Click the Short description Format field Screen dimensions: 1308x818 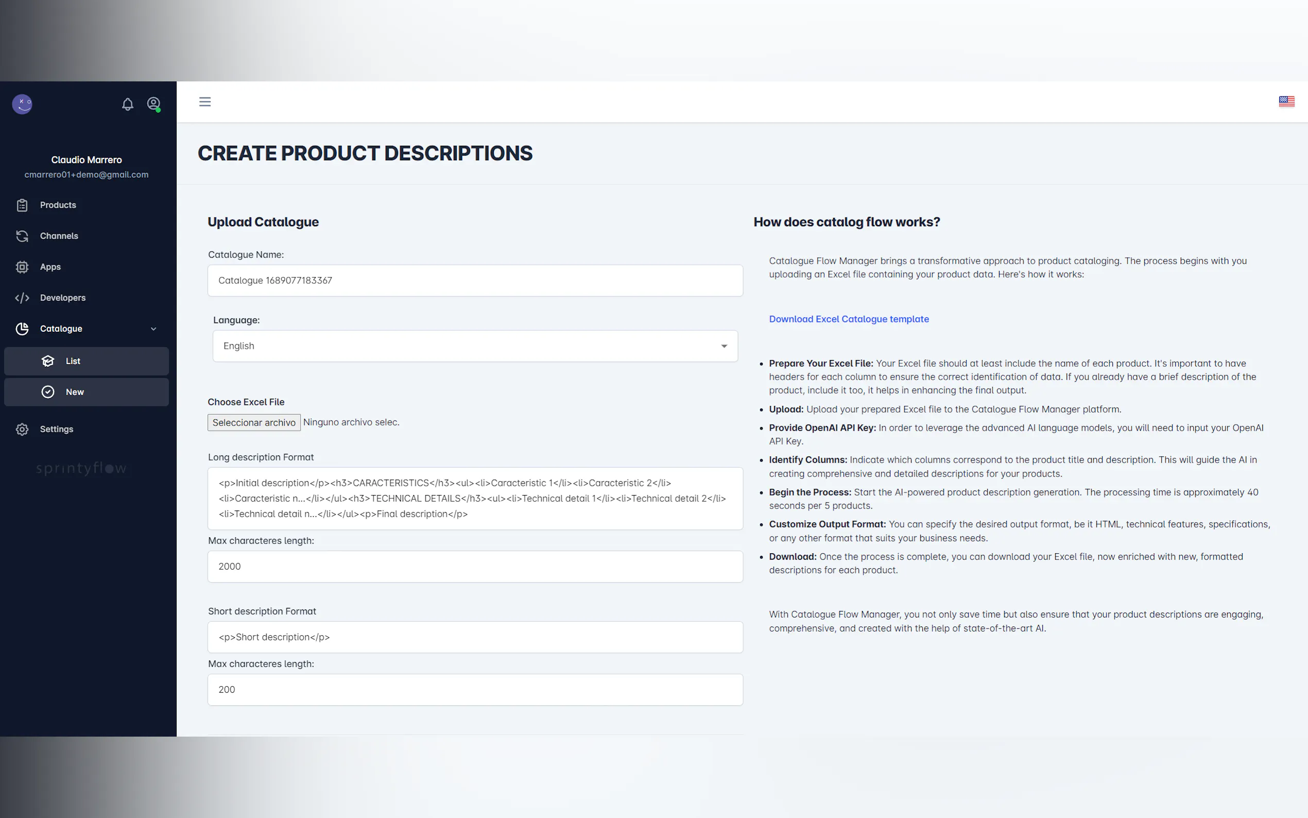[475, 637]
